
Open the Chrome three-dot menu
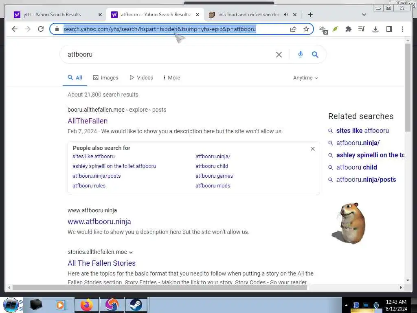(402, 29)
